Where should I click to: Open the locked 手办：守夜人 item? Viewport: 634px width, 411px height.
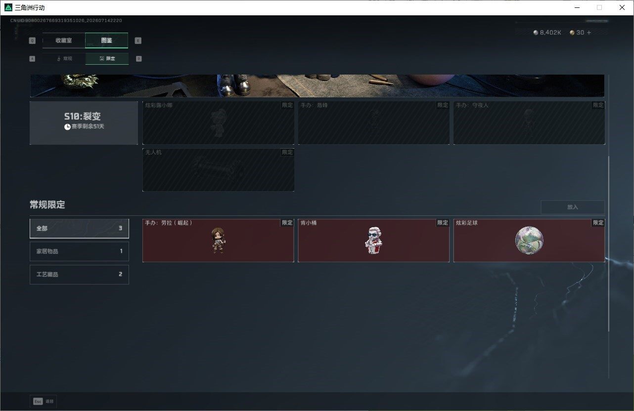pyautogui.click(x=529, y=123)
